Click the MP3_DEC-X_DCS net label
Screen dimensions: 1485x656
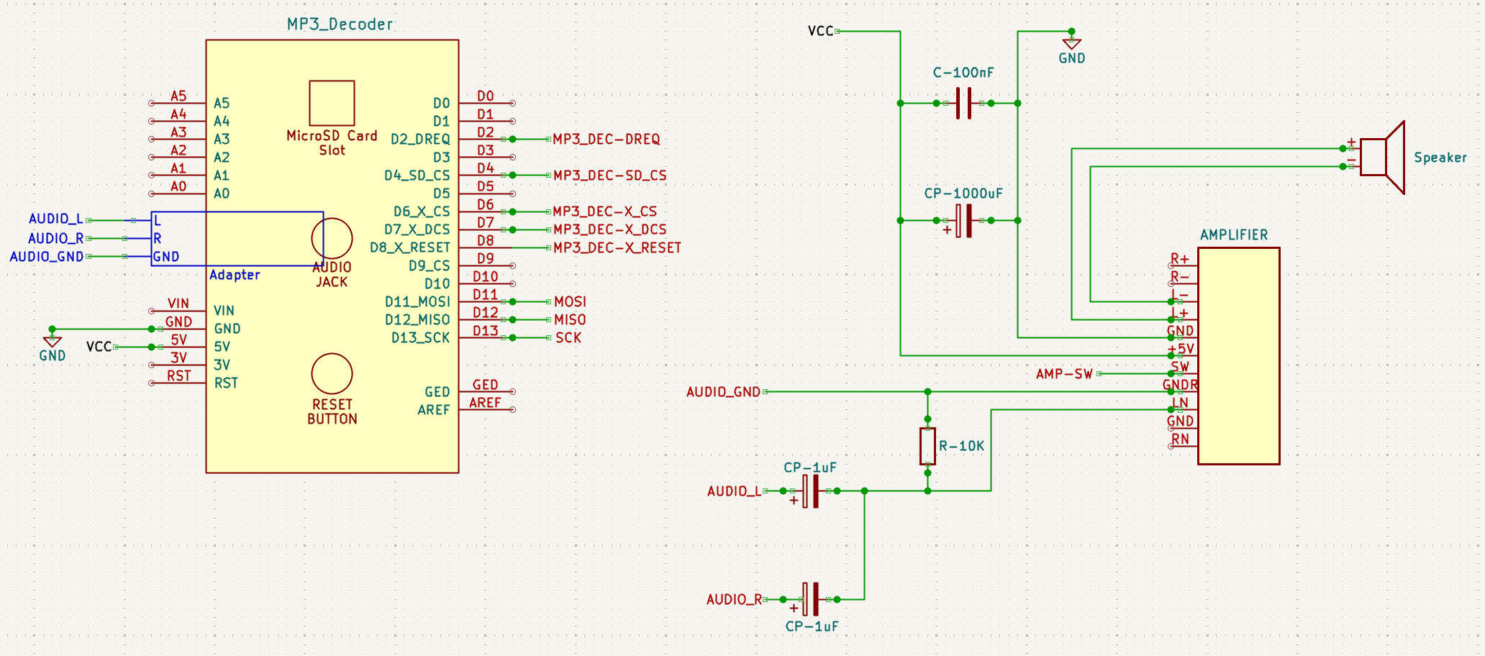click(609, 229)
